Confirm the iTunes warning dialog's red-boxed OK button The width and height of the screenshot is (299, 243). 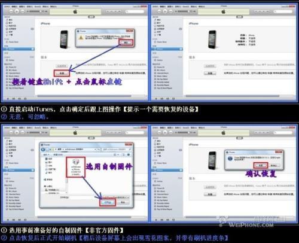126,42
